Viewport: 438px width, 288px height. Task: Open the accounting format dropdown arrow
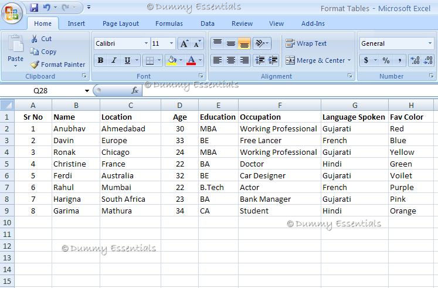click(376, 60)
